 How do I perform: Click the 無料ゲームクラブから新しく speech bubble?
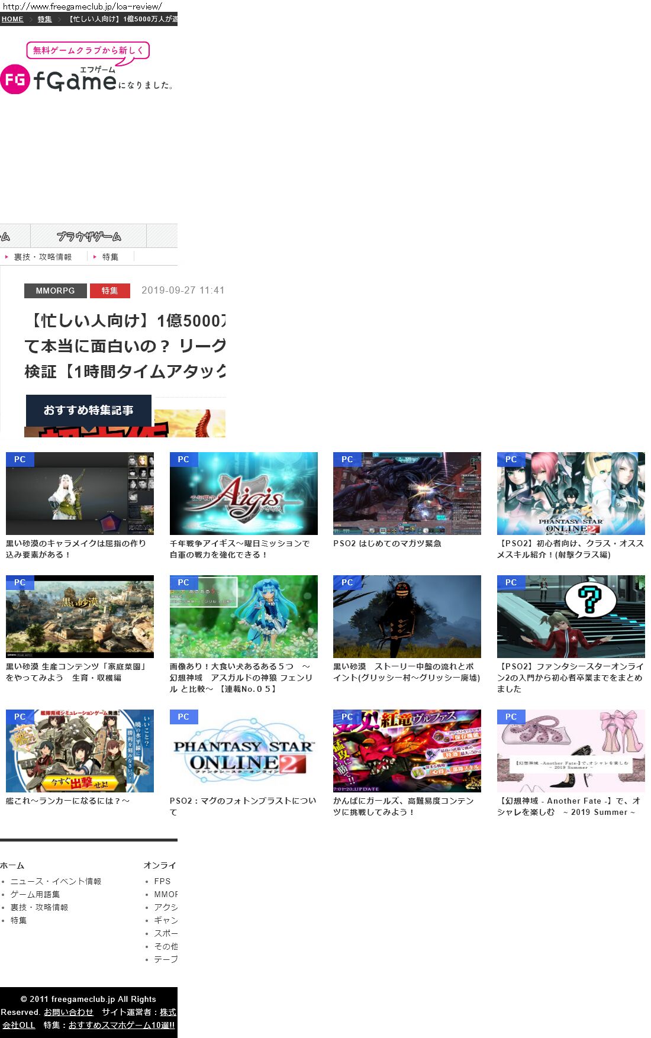[x=88, y=50]
